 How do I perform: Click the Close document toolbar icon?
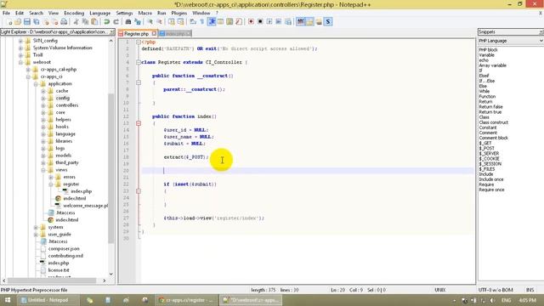45,22
